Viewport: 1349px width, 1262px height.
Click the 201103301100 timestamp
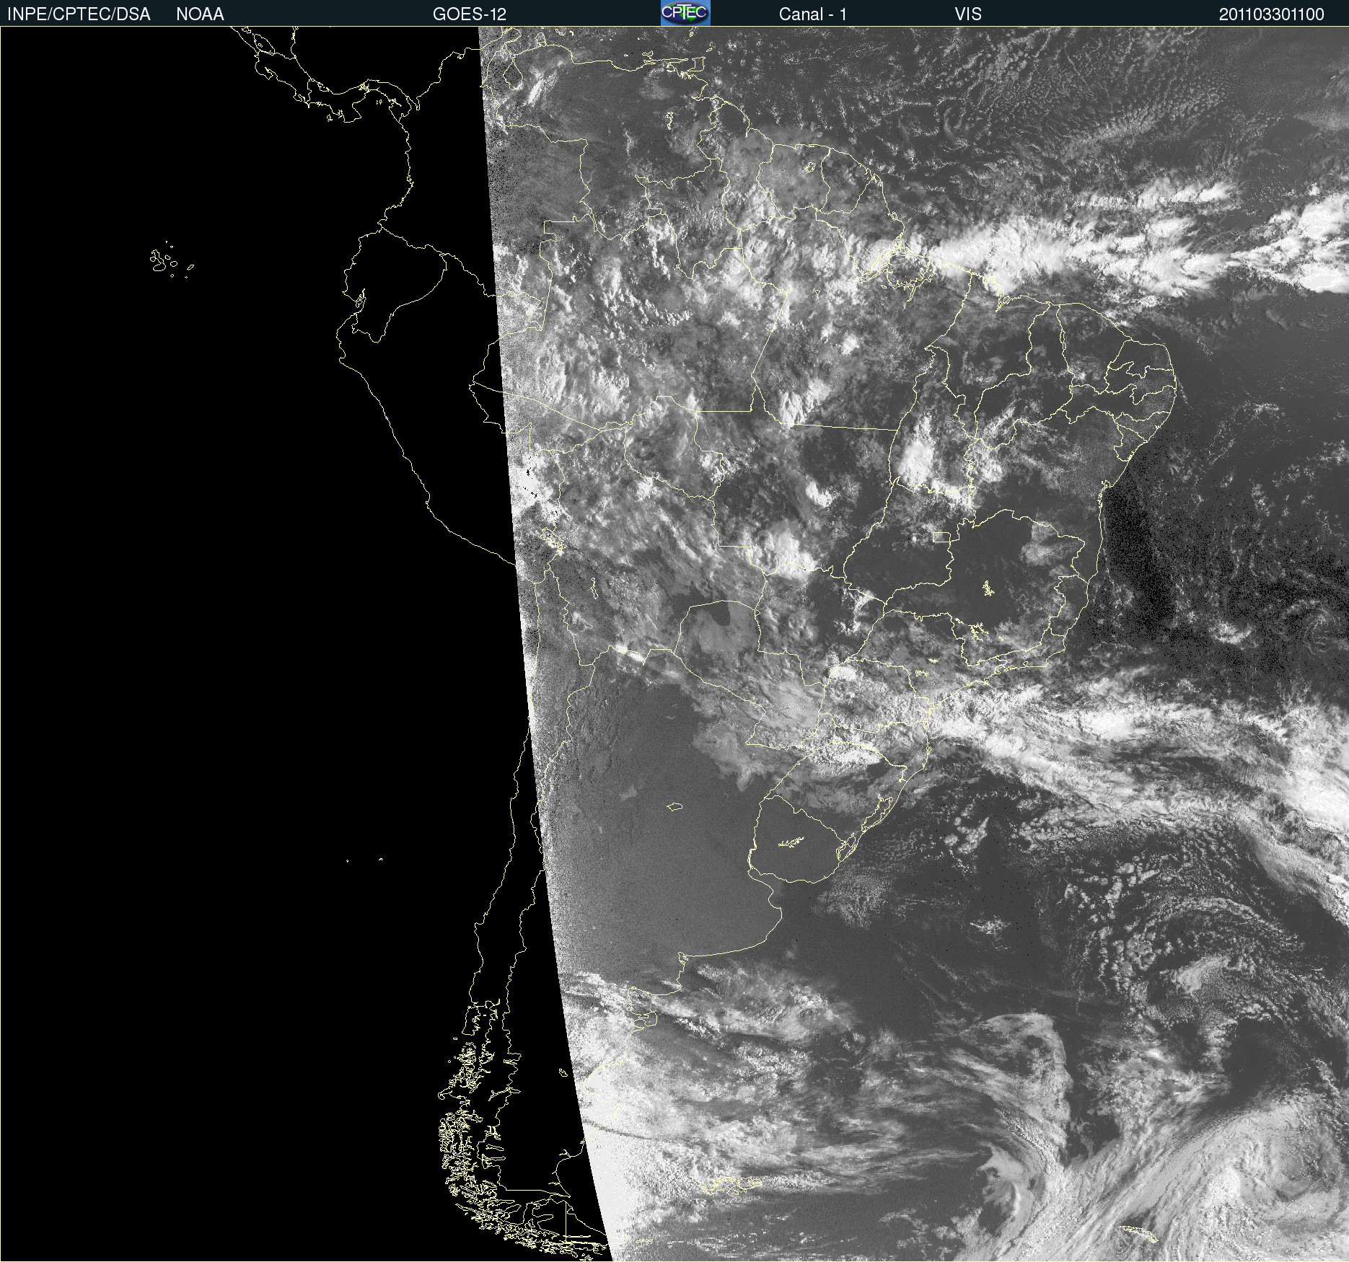1271,14
